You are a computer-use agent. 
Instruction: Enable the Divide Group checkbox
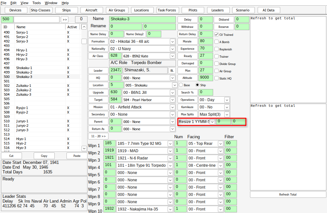tap(217, 64)
